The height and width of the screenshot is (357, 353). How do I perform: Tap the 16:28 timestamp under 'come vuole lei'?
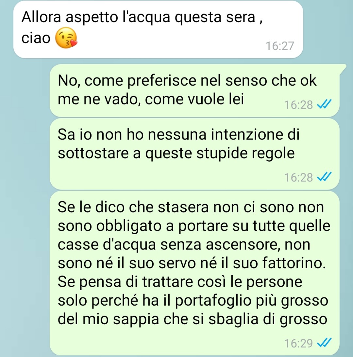(298, 105)
